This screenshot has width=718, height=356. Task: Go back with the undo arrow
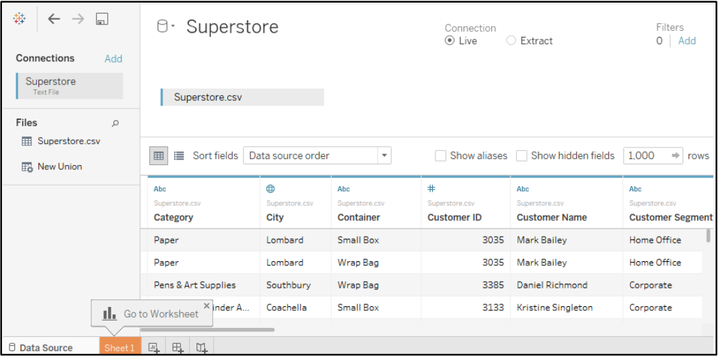pos(54,19)
